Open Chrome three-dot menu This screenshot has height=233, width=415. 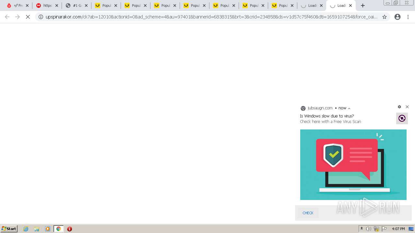(x=408, y=17)
